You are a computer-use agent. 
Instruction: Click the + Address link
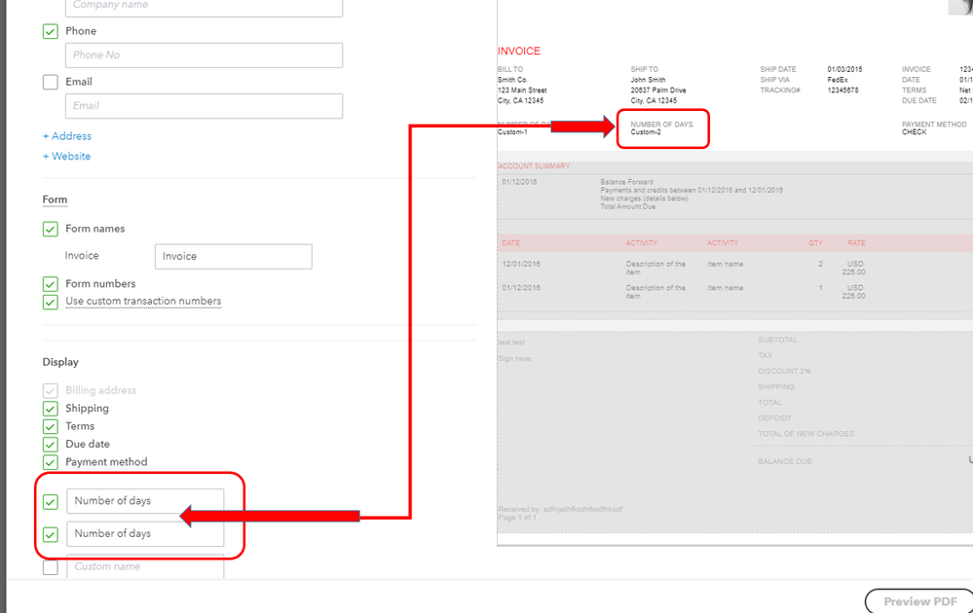tap(66, 135)
